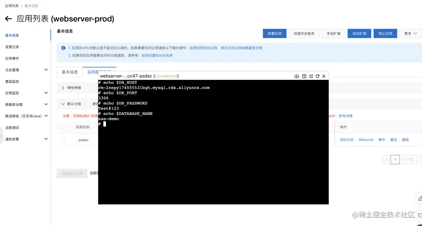422x226 pixels.
Task: Click the refresh icon in the webshell header
Action: coord(318,76)
